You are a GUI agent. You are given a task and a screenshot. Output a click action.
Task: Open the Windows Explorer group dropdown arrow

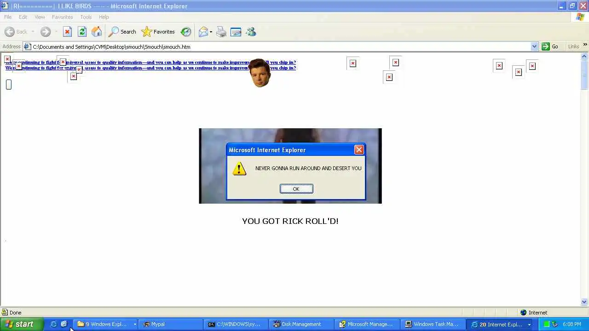pos(135,324)
